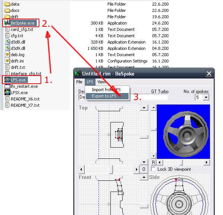
Task: Click 3D view vertical slider thumb
Action: [x=153, y=129]
